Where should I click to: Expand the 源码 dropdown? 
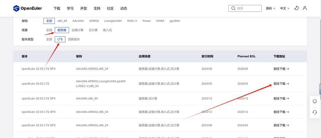(270, 8)
